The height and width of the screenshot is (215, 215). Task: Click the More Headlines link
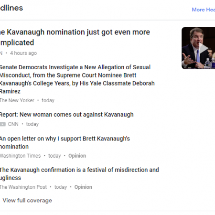point(204,10)
